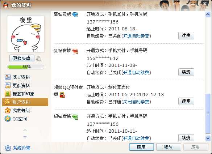This screenshot has height=154, width=212.
Task: Click the Super QQ badge icon
Action: (x=62, y=95)
